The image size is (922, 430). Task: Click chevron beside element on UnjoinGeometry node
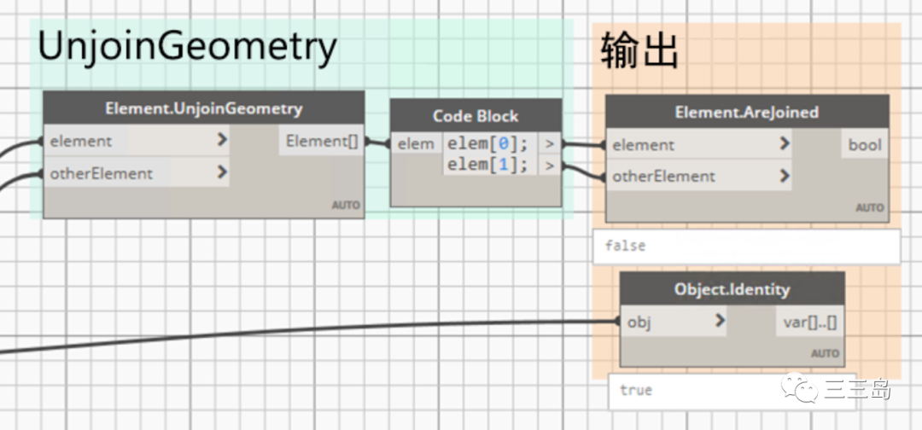tap(222, 140)
